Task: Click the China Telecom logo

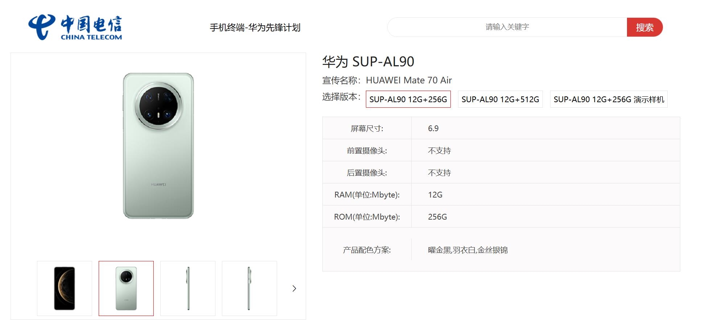Action: [x=75, y=27]
